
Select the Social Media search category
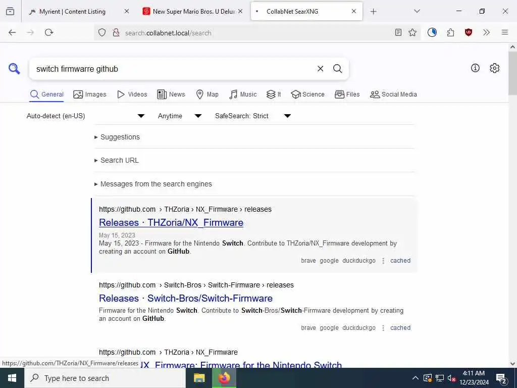(x=393, y=94)
